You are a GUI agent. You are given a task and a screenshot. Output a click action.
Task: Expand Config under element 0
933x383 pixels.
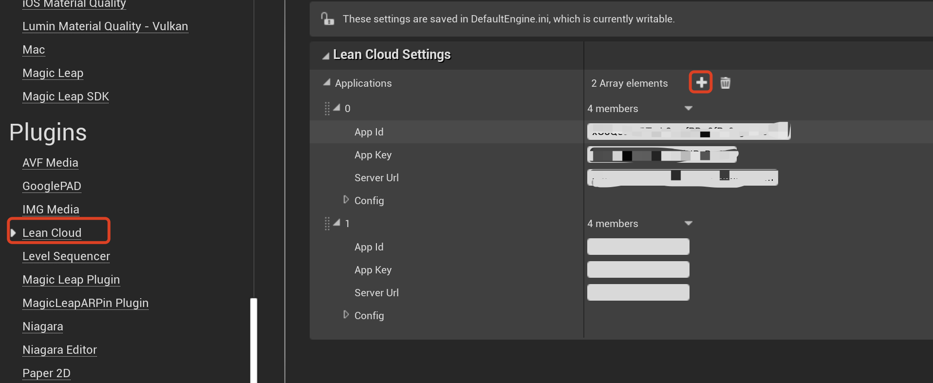coord(346,200)
